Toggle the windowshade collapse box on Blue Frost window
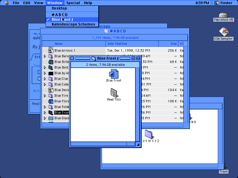The height and width of the screenshot is (178, 238). pyautogui.click(x=138, y=58)
